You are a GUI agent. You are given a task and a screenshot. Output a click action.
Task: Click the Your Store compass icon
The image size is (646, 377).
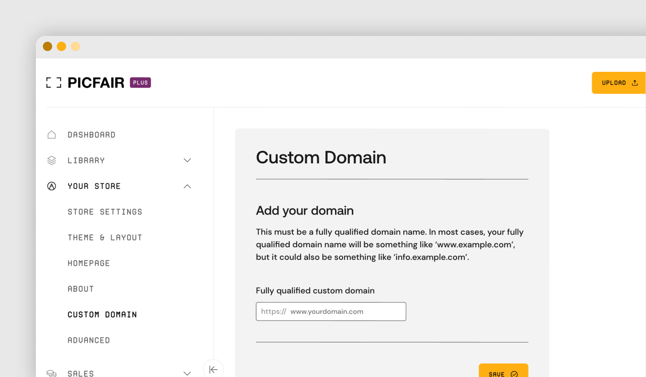pos(52,186)
